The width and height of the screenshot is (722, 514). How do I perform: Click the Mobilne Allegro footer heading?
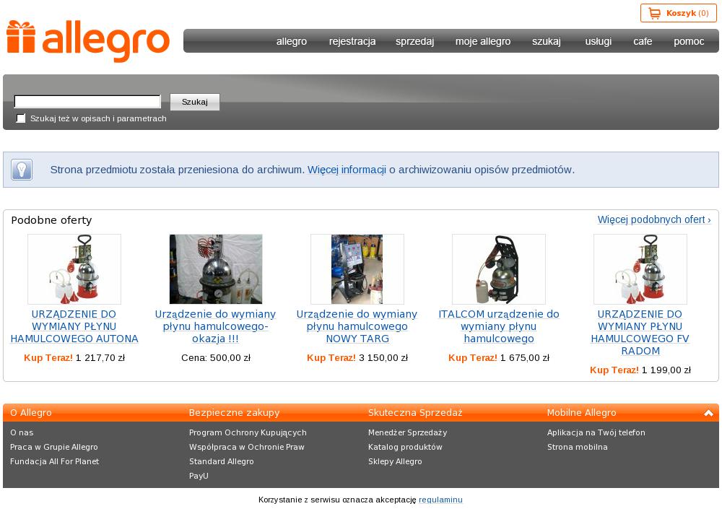(x=581, y=413)
